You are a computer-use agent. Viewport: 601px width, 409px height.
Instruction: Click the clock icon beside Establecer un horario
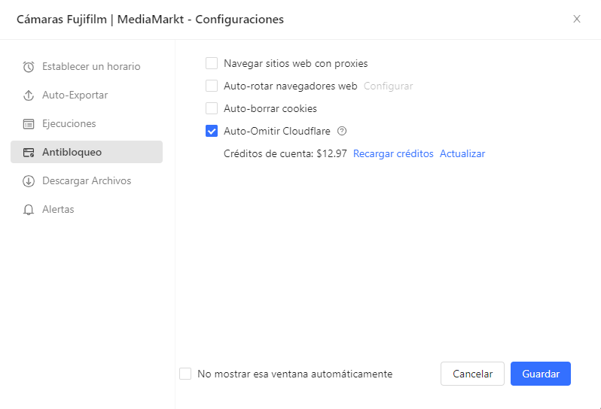(29, 67)
